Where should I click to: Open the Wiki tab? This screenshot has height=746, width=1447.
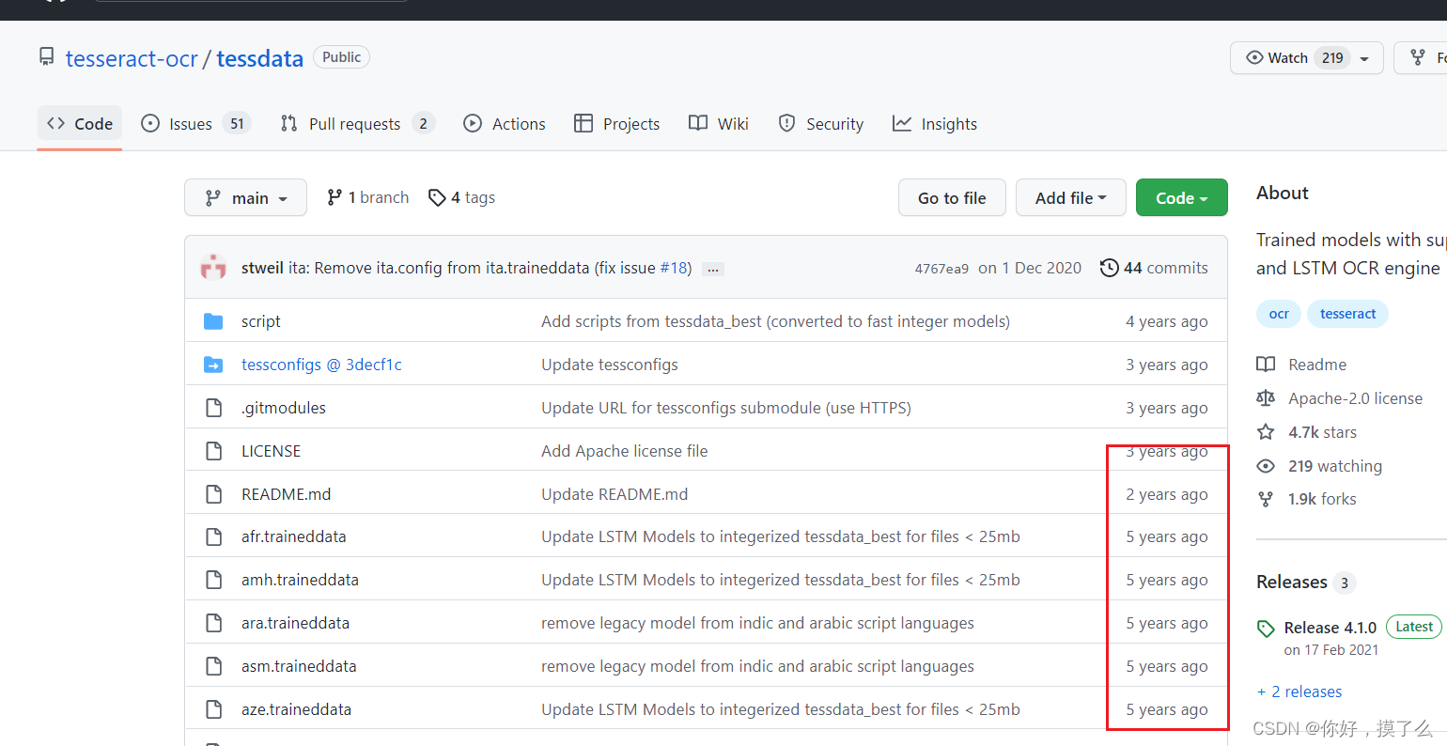pos(719,124)
